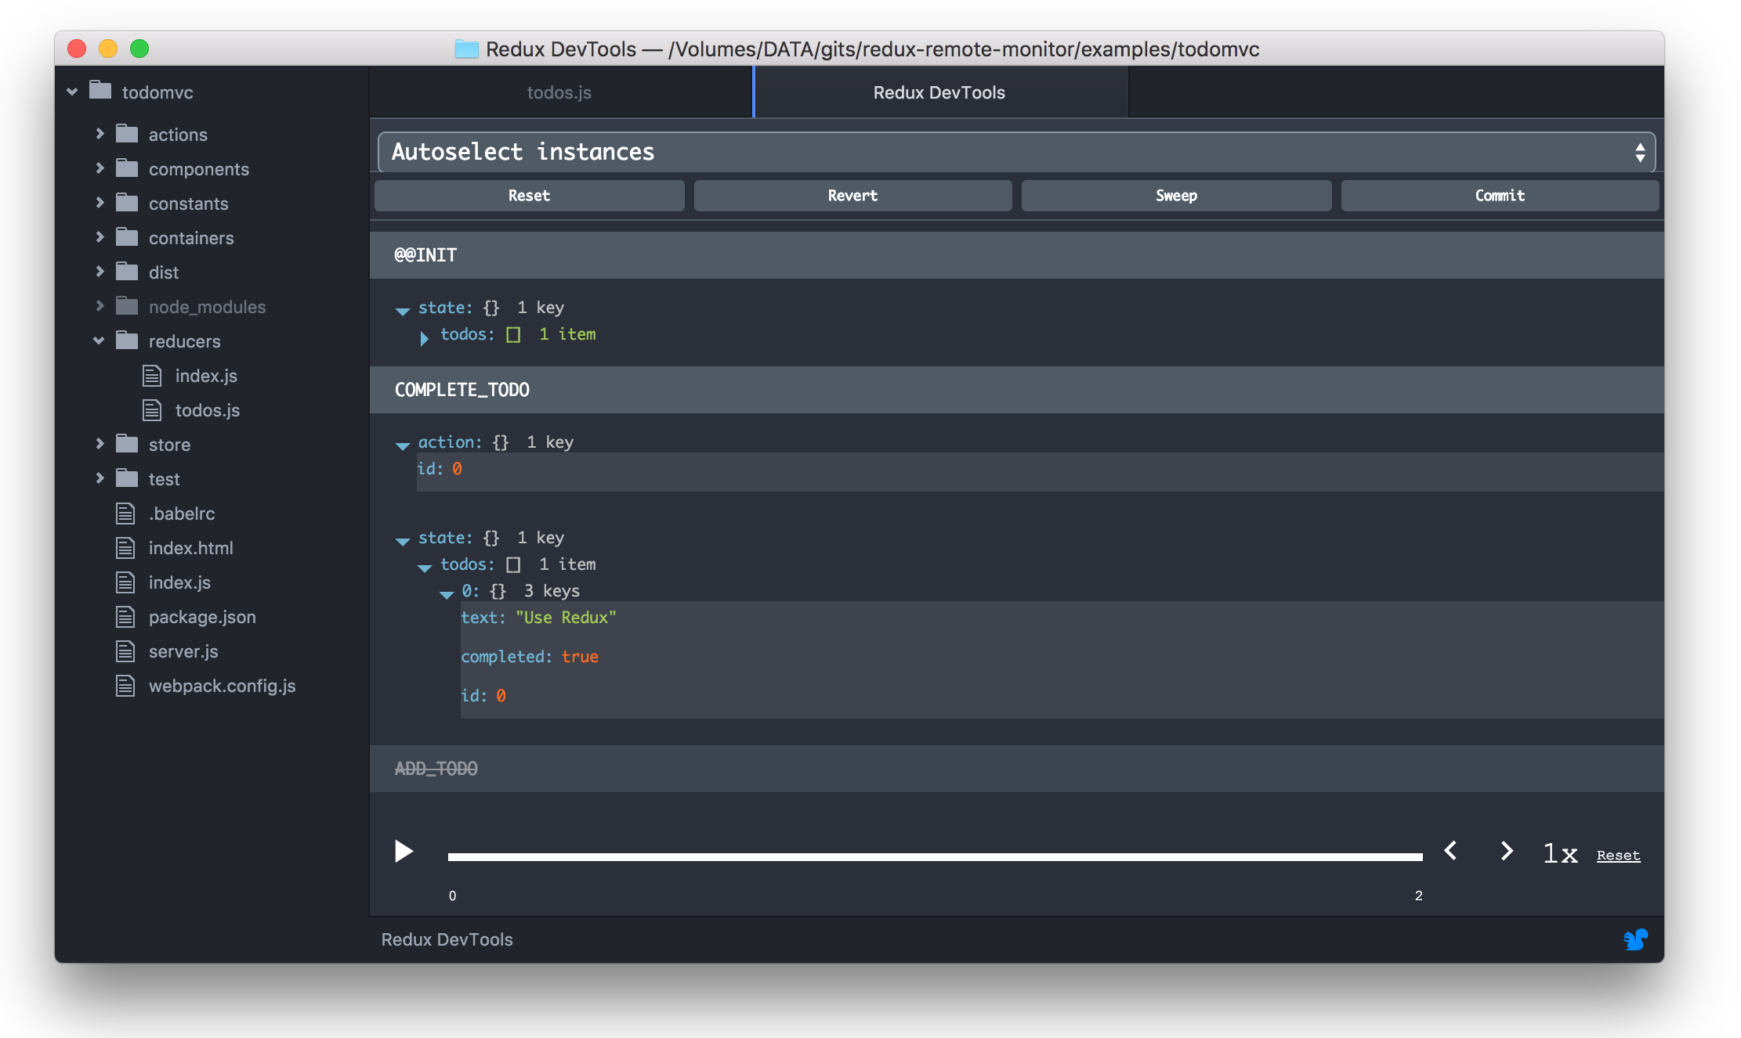Screen dimensions: 1741x1038
Task: Toggle the @@INIT action header
Action: [425, 255]
